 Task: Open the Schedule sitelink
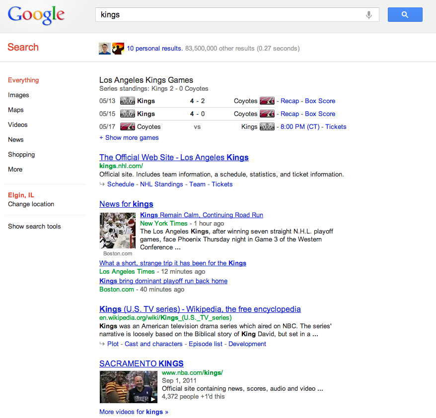[120, 184]
